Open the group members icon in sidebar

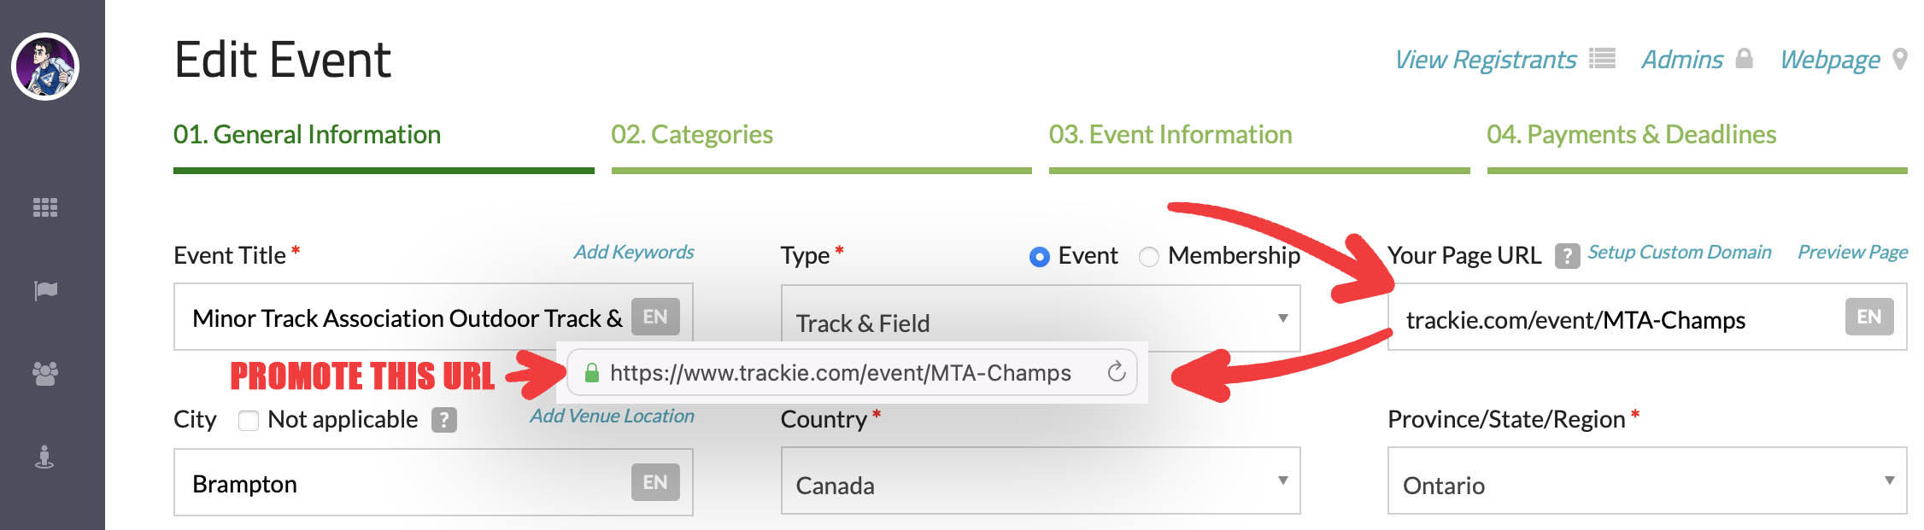click(x=45, y=374)
